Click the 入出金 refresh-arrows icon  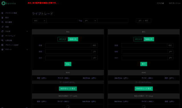pyautogui.click(x=2, y=31)
